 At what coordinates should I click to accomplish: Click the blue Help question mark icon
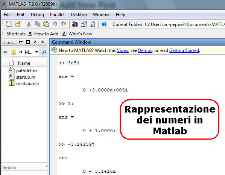click(104, 24)
